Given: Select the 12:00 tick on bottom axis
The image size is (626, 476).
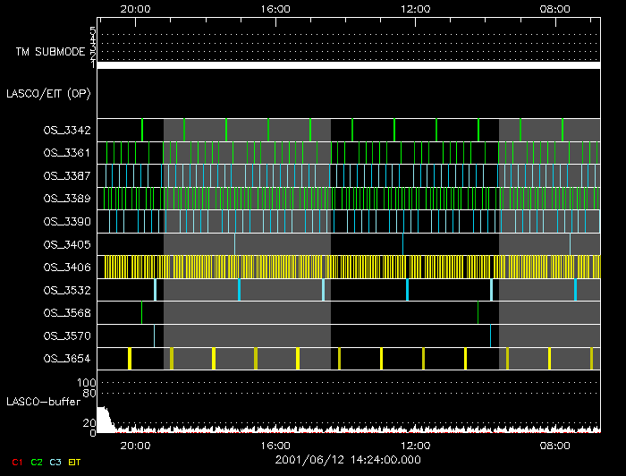Looking at the screenshot, I should 416,445.
